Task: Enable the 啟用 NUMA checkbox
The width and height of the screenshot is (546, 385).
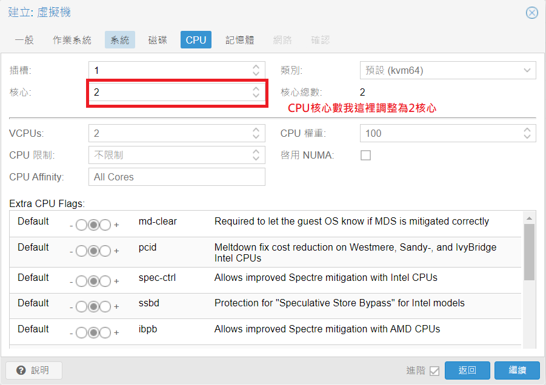Action: point(365,156)
